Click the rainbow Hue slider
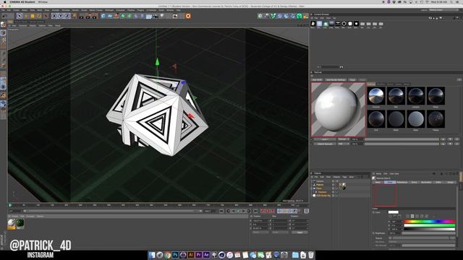The image size is (463, 260). pyautogui.click(x=430, y=222)
